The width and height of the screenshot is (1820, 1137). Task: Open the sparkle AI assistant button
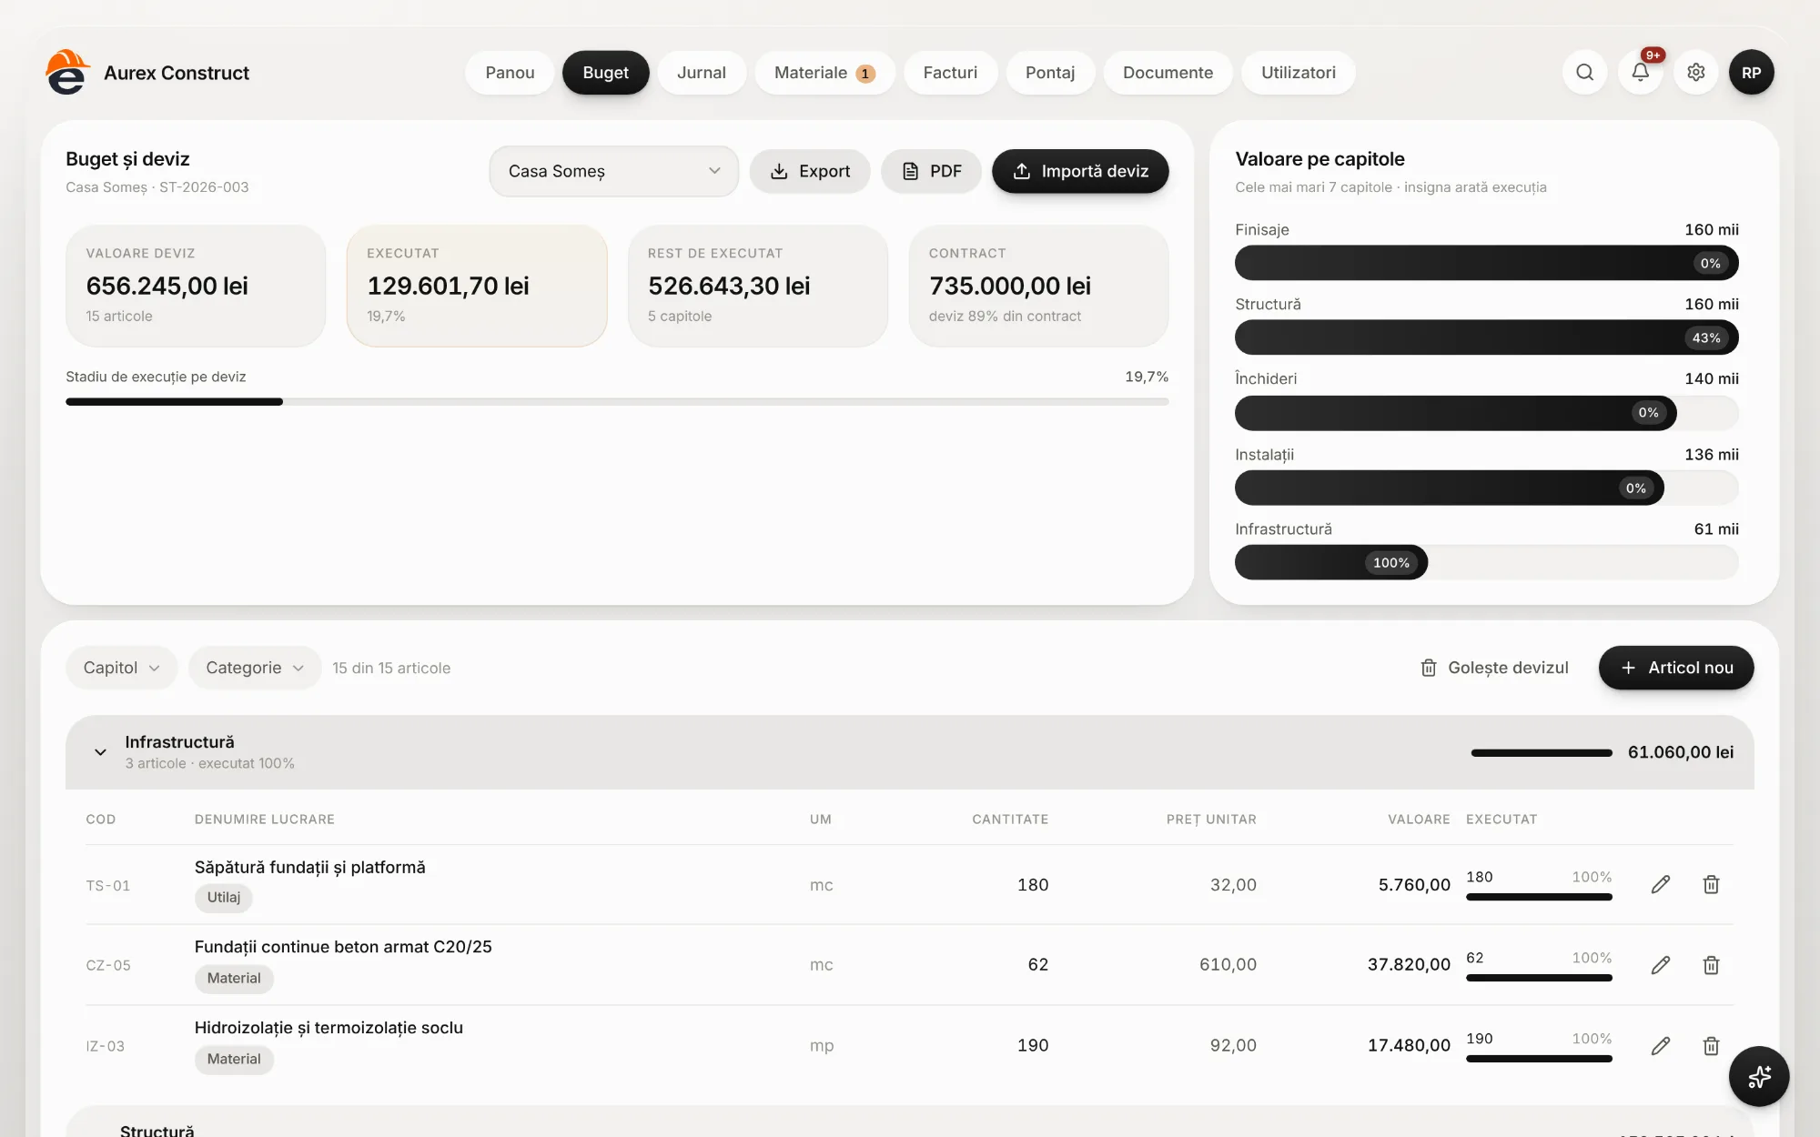click(1758, 1076)
